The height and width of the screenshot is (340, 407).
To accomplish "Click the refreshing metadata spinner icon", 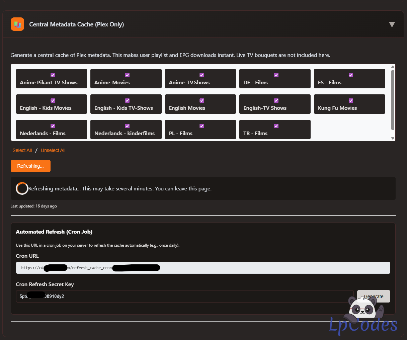I will point(22,188).
